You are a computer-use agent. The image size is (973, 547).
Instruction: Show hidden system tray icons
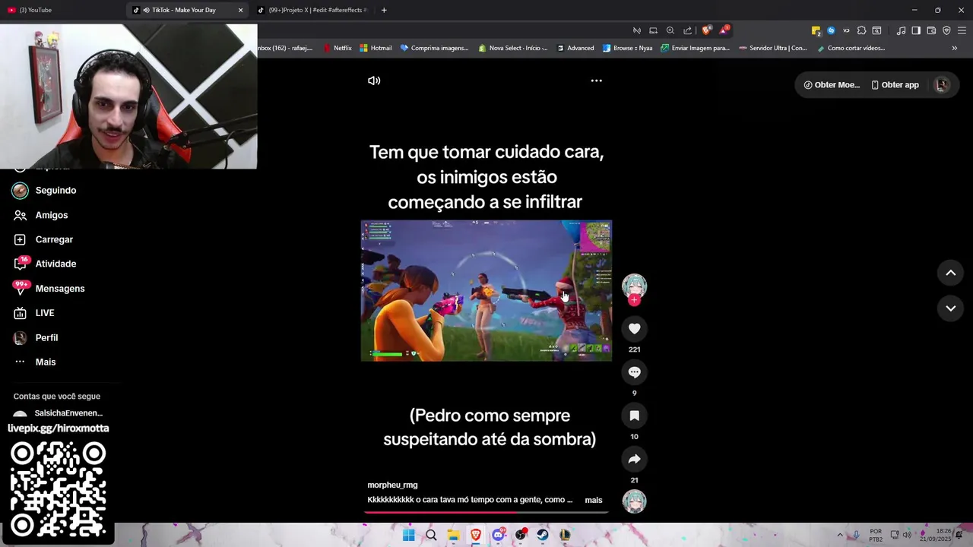(x=840, y=535)
